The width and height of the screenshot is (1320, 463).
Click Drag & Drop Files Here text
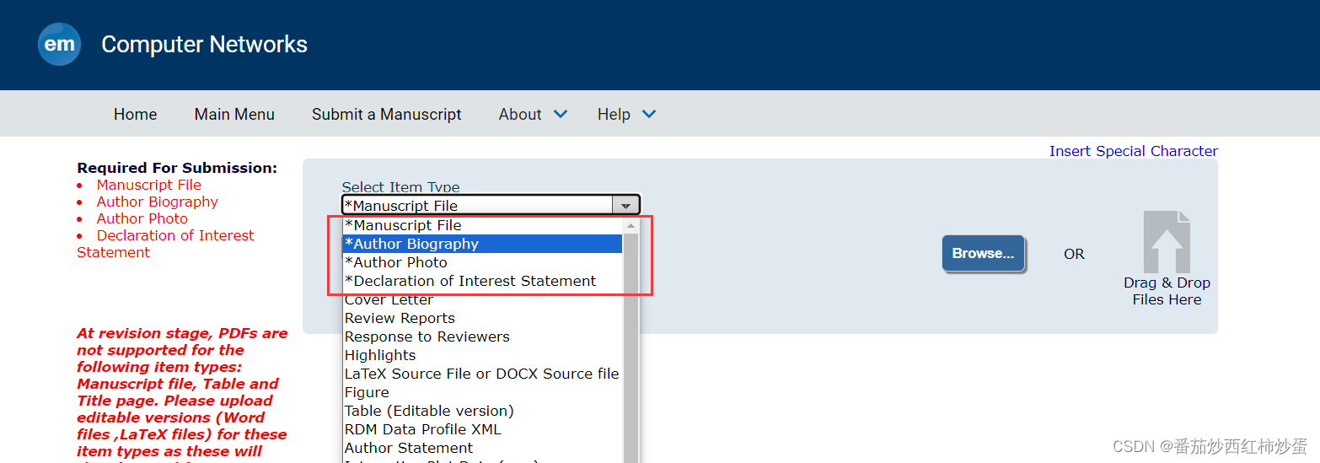(x=1167, y=291)
